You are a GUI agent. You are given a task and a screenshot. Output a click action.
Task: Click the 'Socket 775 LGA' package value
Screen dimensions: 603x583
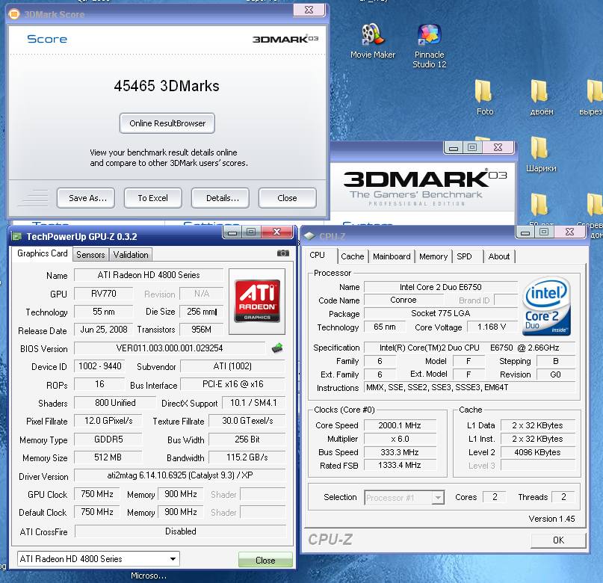441,313
